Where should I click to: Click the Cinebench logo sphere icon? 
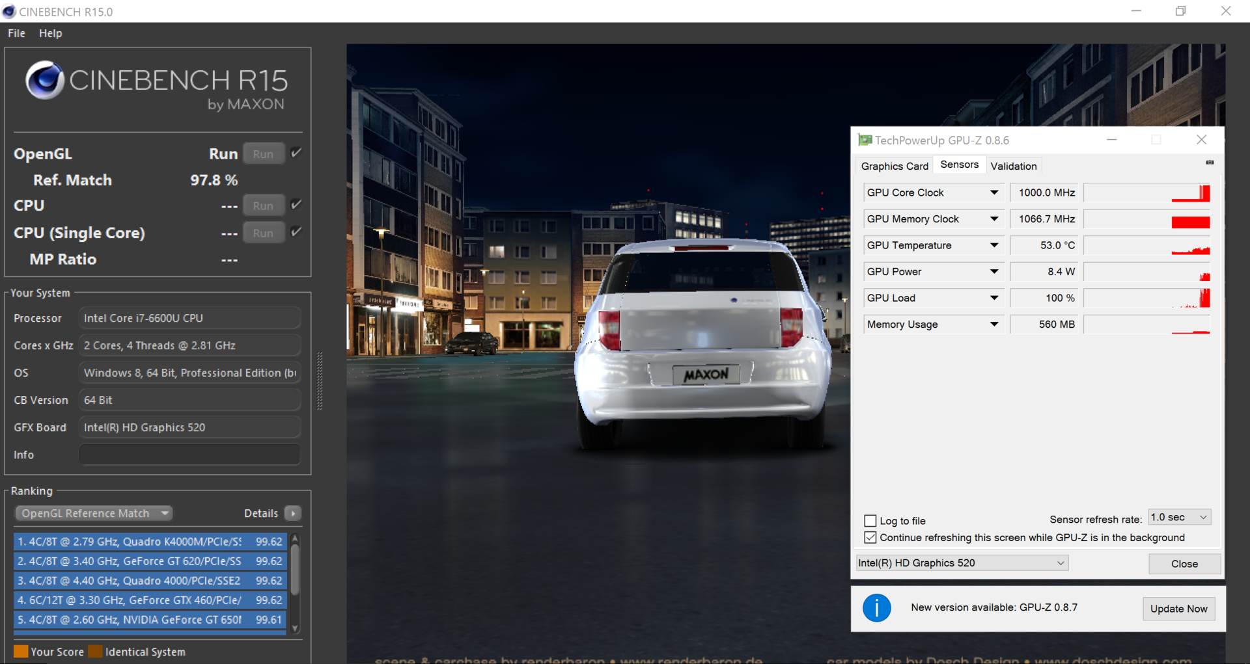click(x=44, y=81)
